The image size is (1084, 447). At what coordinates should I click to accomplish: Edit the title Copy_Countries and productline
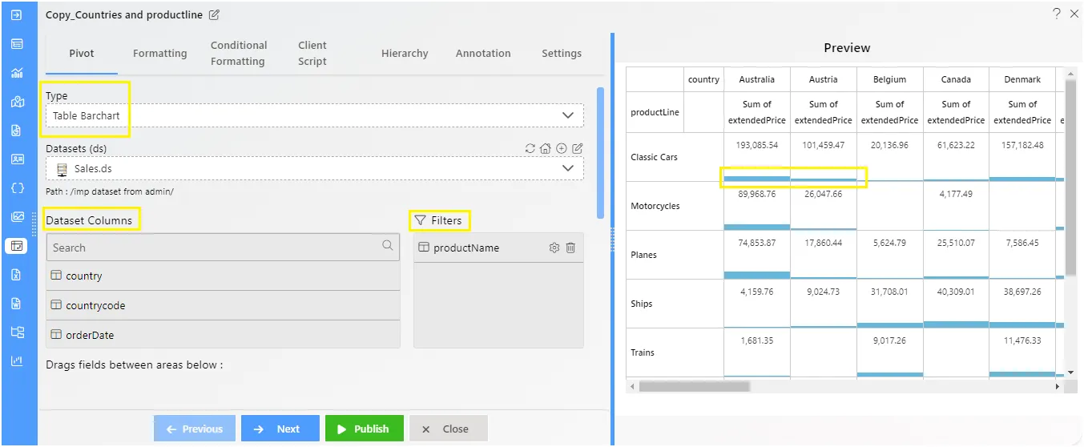point(214,15)
